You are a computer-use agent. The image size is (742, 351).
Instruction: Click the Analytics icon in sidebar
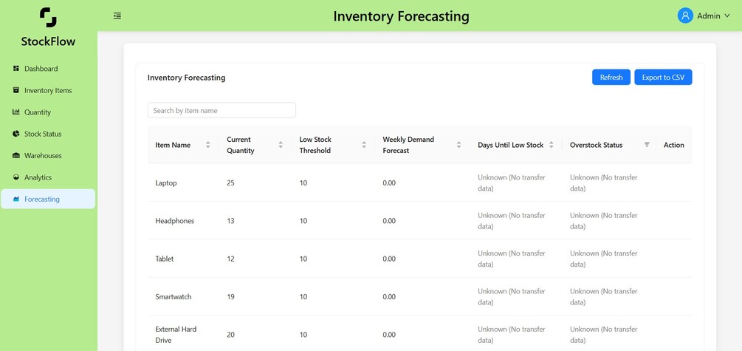coord(16,177)
